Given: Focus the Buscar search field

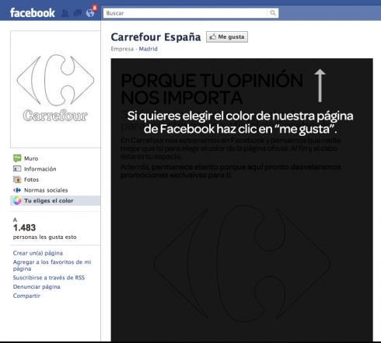Looking at the screenshot, I should (190, 13).
